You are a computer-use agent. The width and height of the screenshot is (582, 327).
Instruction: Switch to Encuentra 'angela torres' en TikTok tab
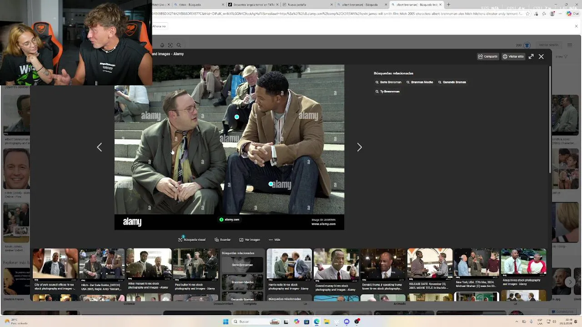(253, 5)
